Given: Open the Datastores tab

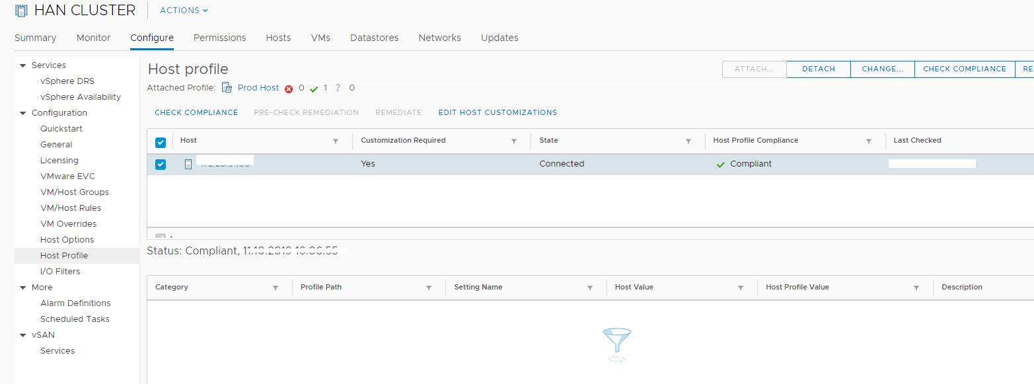Looking at the screenshot, I should click(x=374, y=38).
